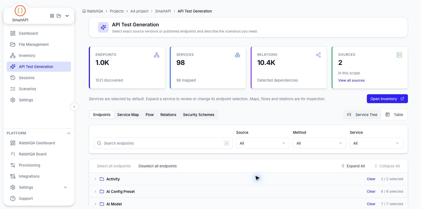Switch to Security Schemes tab
Screen dimensions: 421x209
coord(199,115)
